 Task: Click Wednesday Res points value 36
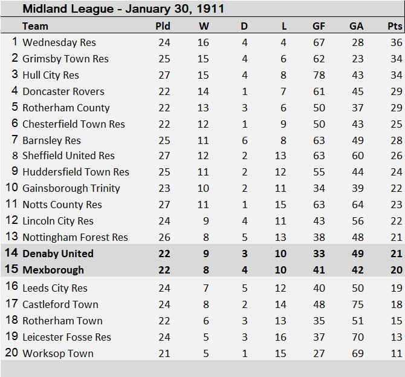(x=396, y=42)
